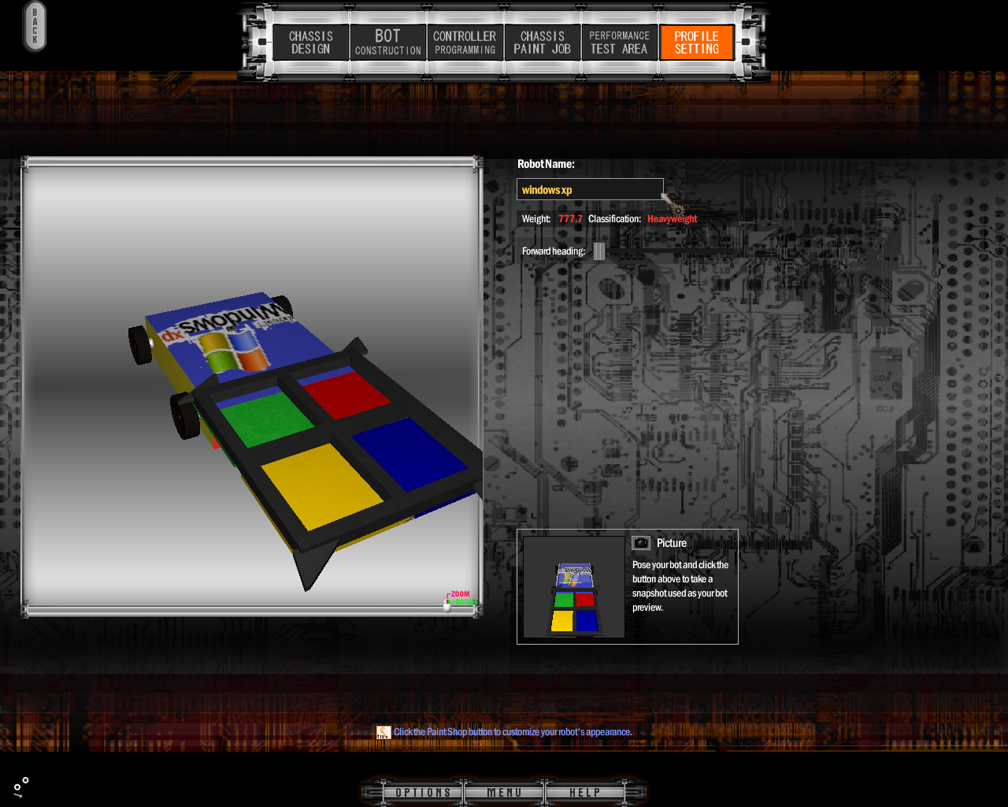The height and width of the screenshot is (807, 1008).
Task: Go to the Controller Programming tab
Action: tap(465, 43)
